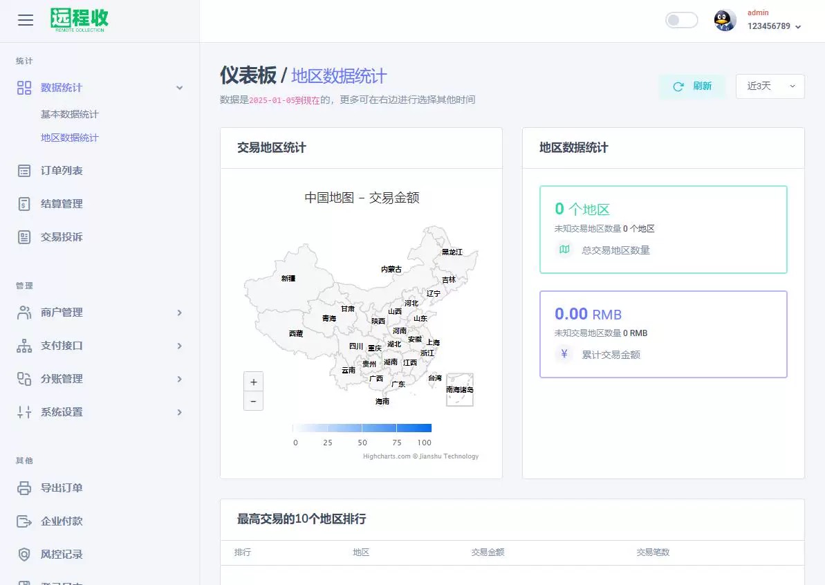Click the 远程收 logo
This screenshot has height=585, width=825.
click(80, 20)
